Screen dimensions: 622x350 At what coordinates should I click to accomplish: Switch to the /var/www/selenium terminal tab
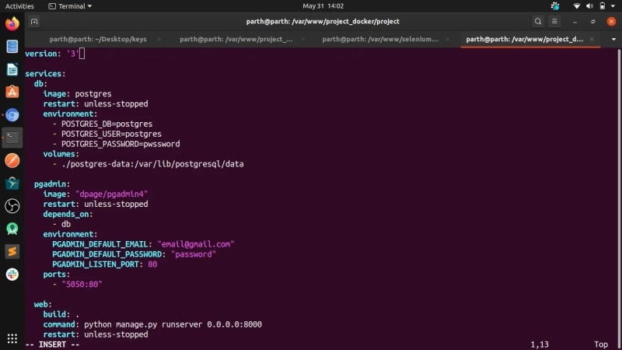380,39
